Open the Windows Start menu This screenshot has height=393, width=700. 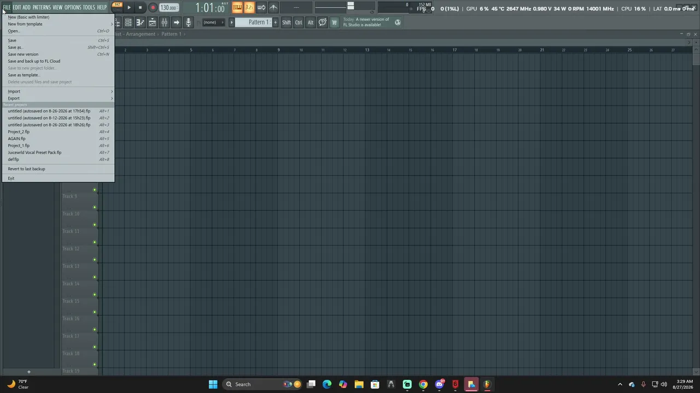[213, 384]
